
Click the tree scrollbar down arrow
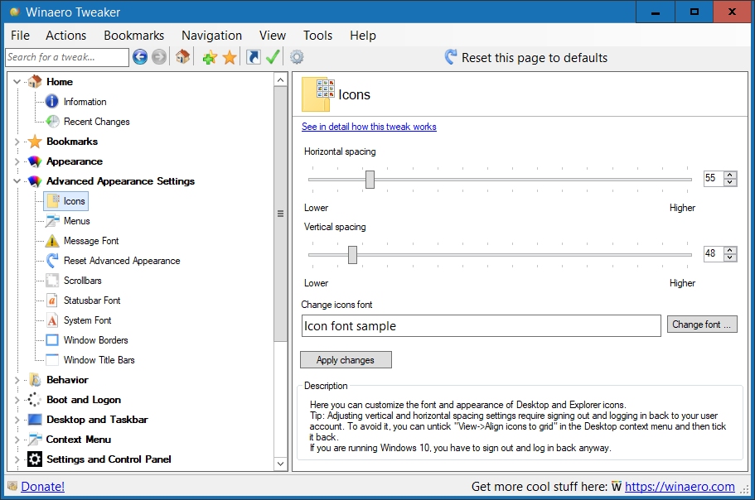click(281, 464)
